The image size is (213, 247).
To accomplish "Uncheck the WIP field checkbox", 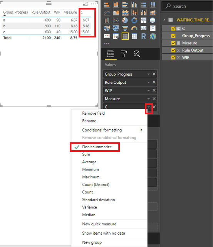I will coord(173,58).
